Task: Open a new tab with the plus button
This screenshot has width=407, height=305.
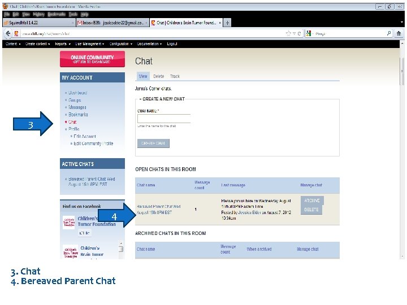Action: pos(227,23)
